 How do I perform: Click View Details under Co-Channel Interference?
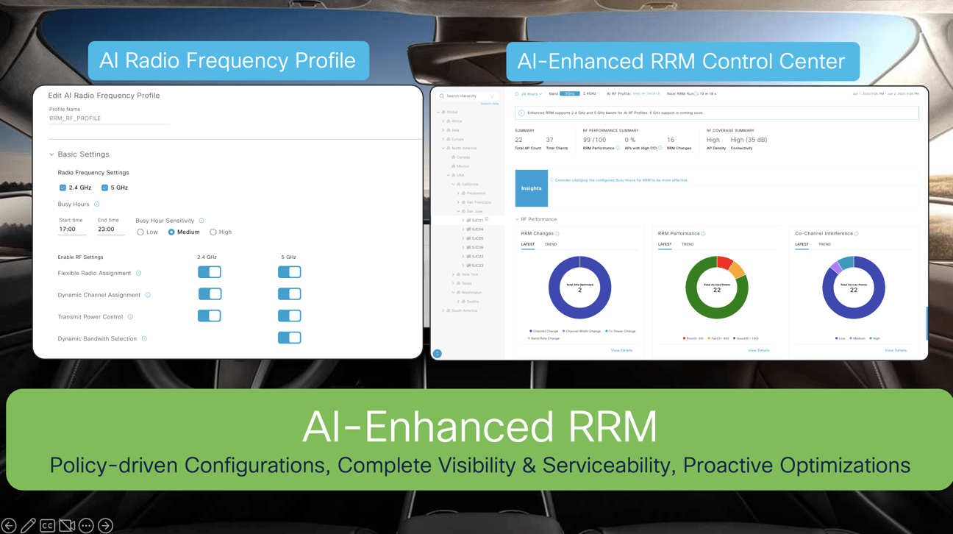[x=896, y=350]
